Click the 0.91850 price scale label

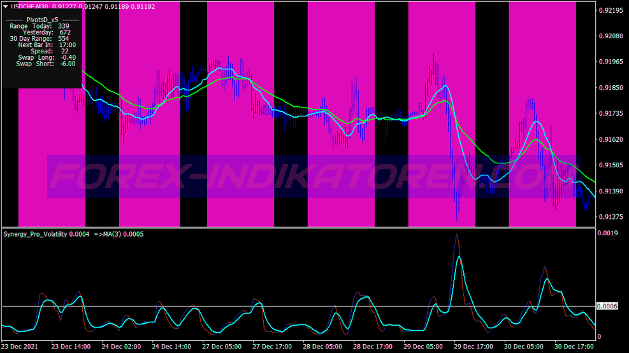(611, 88)
